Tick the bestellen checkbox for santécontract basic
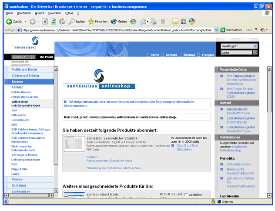The image size is (275, 211). pyautogui.click(x=186, y=195)
